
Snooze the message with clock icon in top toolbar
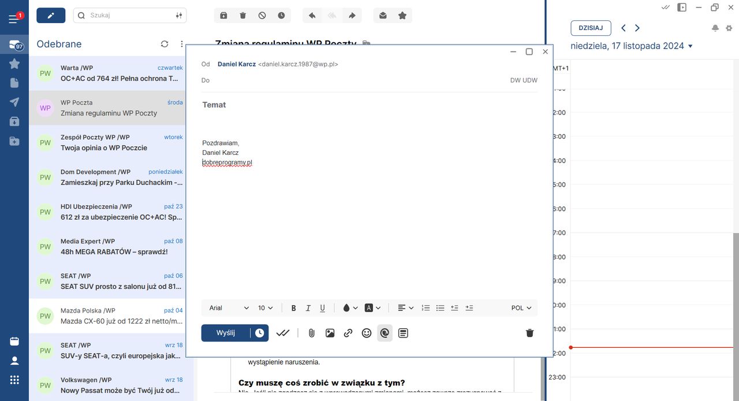click(281, 16)
